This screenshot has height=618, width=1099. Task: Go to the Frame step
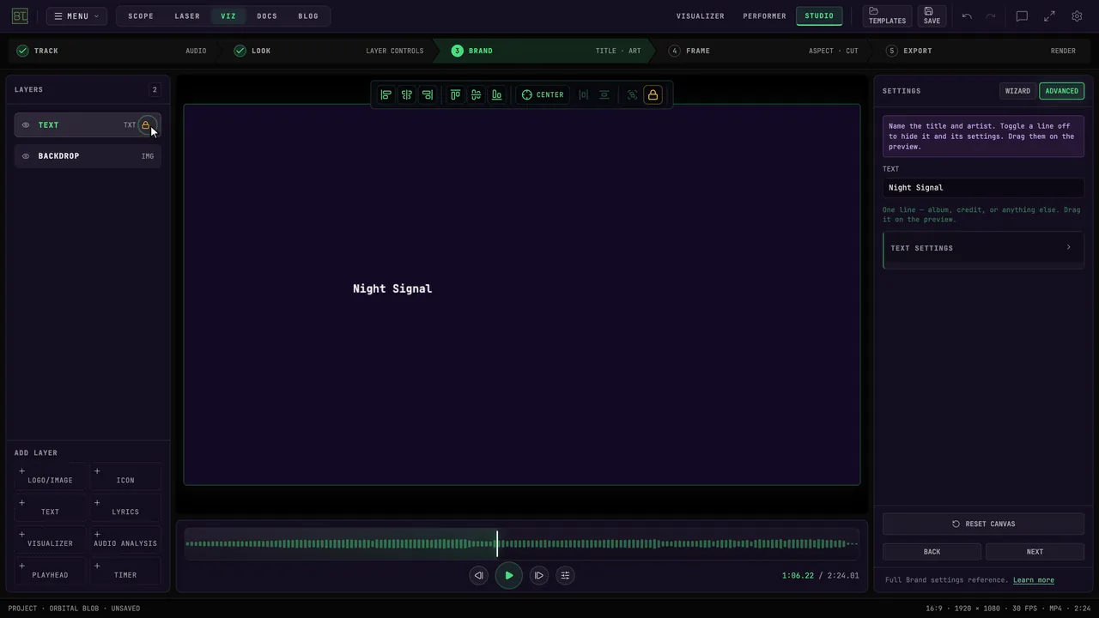pyautogui.click(x=762, y=51)
